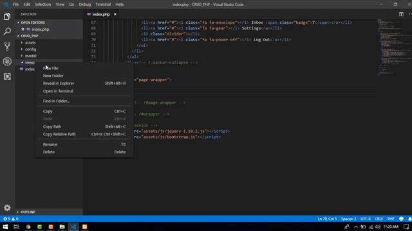
Task: Open Task View on the taskbar
Action: click(16, 227)
